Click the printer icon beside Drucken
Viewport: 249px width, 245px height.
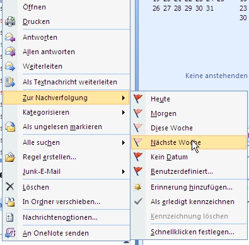tap(10, 21)
